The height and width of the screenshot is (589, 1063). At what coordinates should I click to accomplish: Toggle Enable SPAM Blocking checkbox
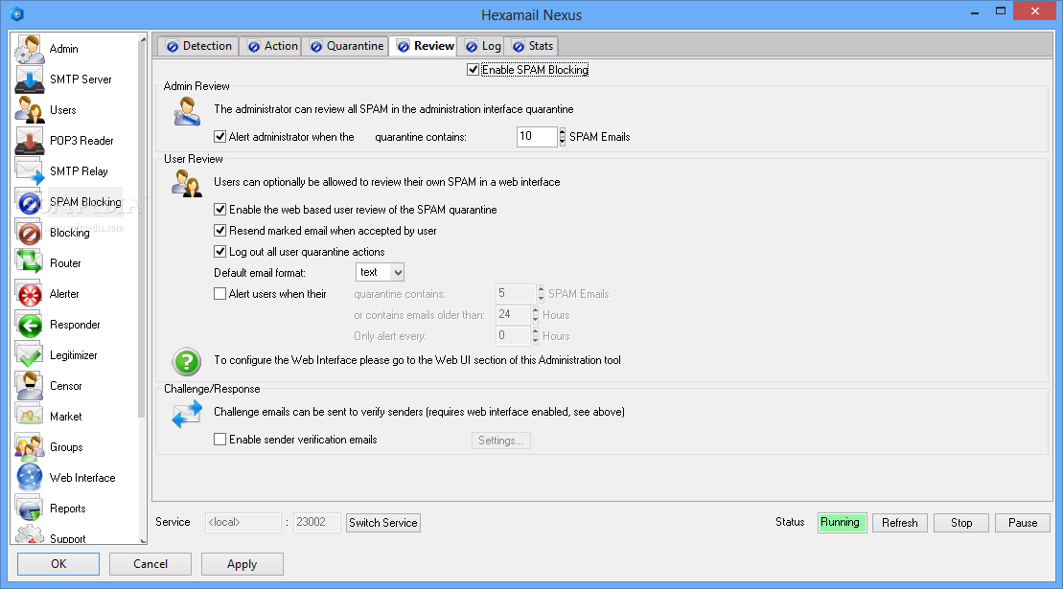pyautogui.click(x=474, y=70)
